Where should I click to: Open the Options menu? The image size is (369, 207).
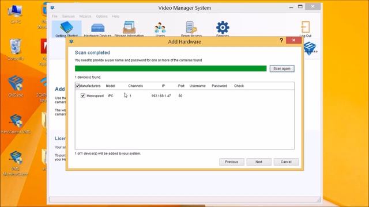tap(101, 16)
